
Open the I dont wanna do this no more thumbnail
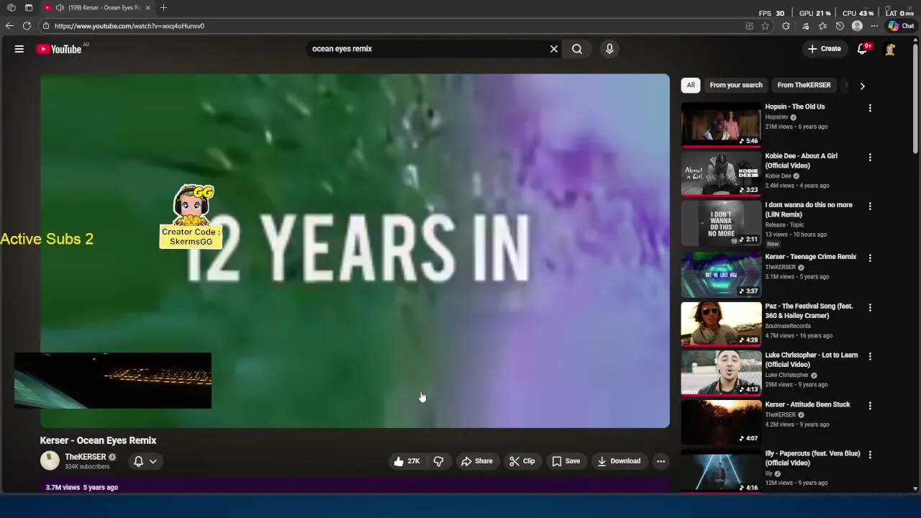(721, 223)
